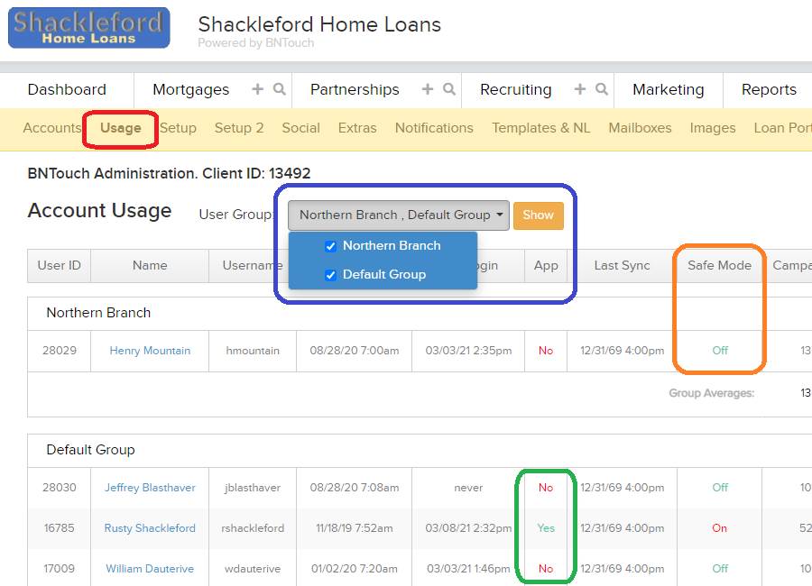Click username hmountain cell
812x586 pixels.
click(x=253, y=351)
